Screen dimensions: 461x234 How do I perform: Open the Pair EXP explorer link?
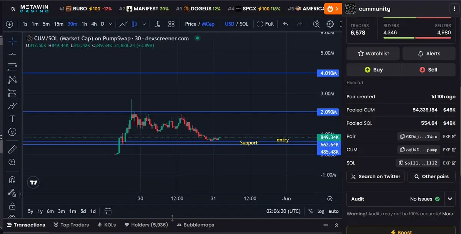click(x=449, y=136)
